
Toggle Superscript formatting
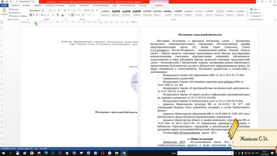pos(48,15)
